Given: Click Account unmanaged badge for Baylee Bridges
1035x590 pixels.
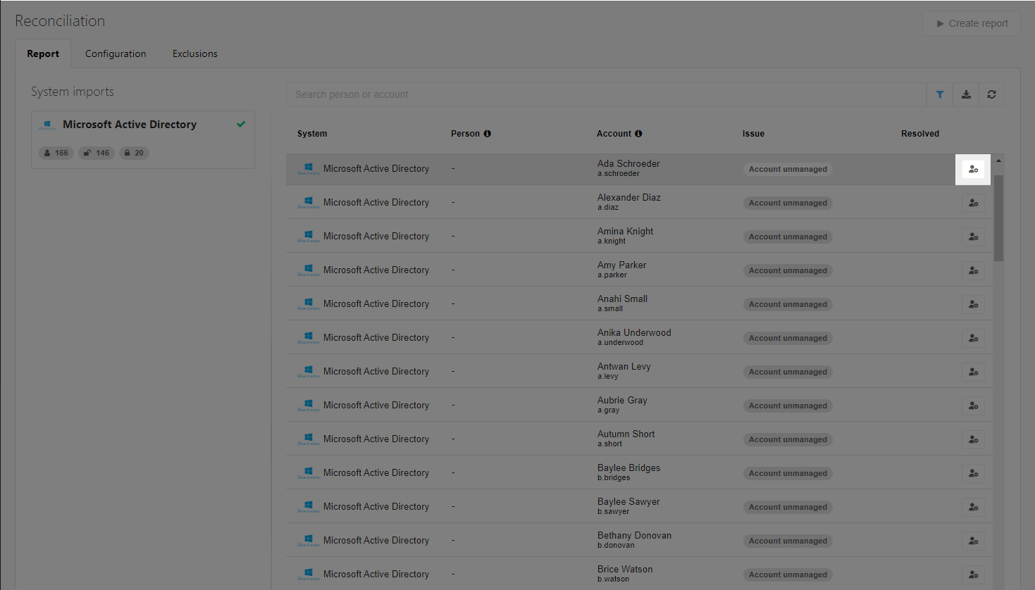Looking at the screenshot, I should click(788, 473).
